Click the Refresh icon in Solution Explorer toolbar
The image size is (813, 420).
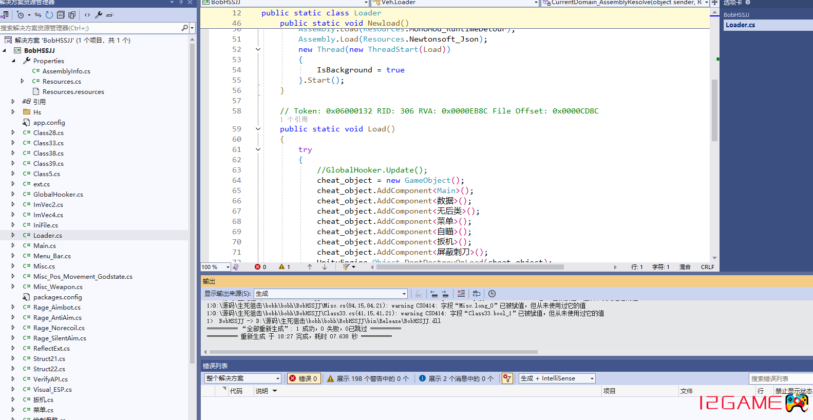pos(49,15)
